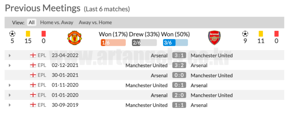Switch view to Away vs. Home
This screenshot has height=115, width=287.
pyautogui.click(x=95, y=23)
